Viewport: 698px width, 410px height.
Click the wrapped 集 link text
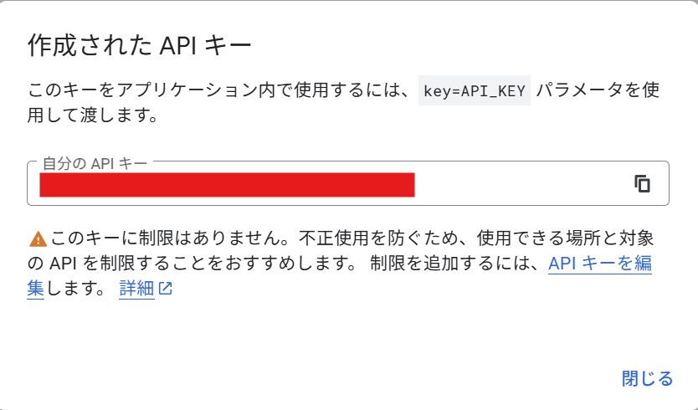pyautogui.click(x=35, y=290)
